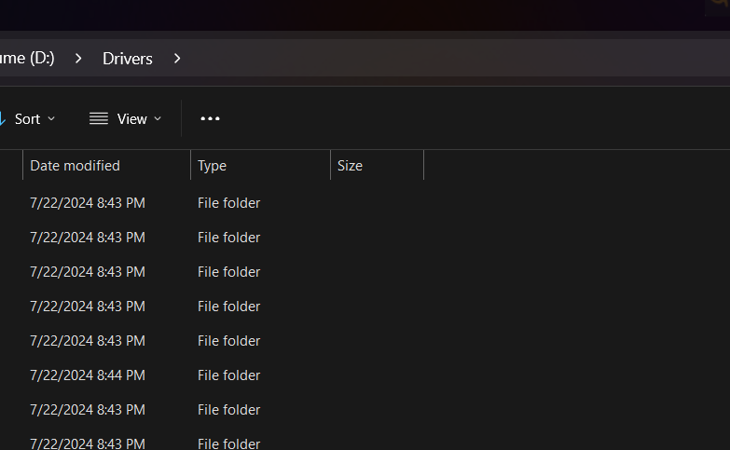
Task: Open the Sort dropdown arrow
Action: [51, 118]
